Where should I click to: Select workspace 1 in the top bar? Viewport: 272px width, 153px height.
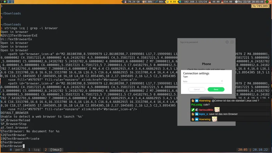(x=1, y=2)
